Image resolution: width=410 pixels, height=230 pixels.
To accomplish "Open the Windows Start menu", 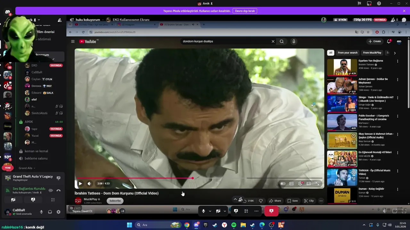I will point(129,225).
